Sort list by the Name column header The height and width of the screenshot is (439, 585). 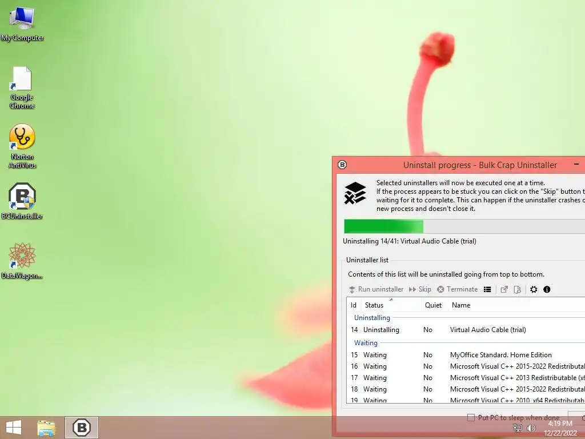[516, 305]
